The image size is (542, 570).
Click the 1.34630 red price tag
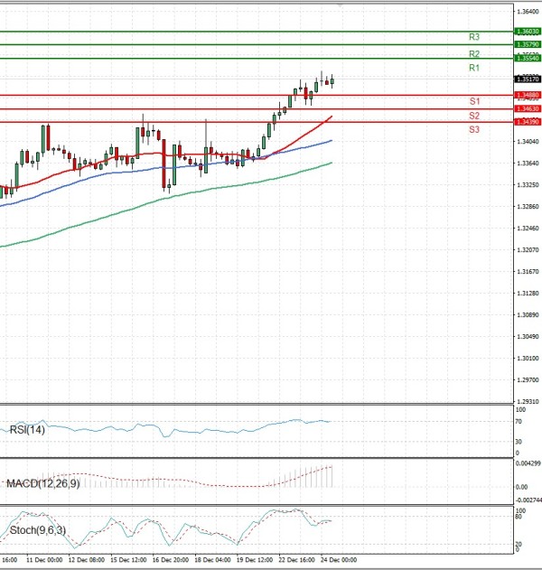point(528,109)
